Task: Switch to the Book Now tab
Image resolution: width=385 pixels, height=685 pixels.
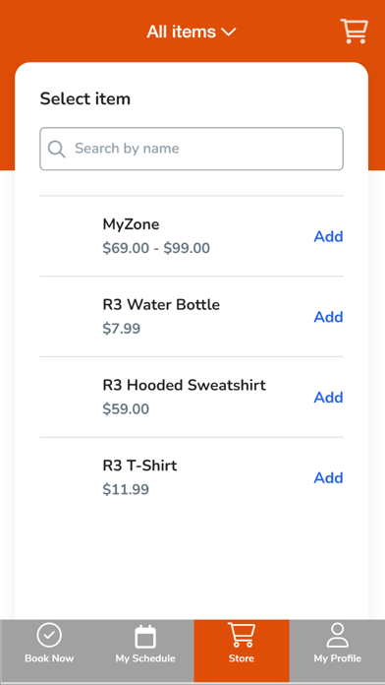Action: pyautogui.click(x=49, y=651)
